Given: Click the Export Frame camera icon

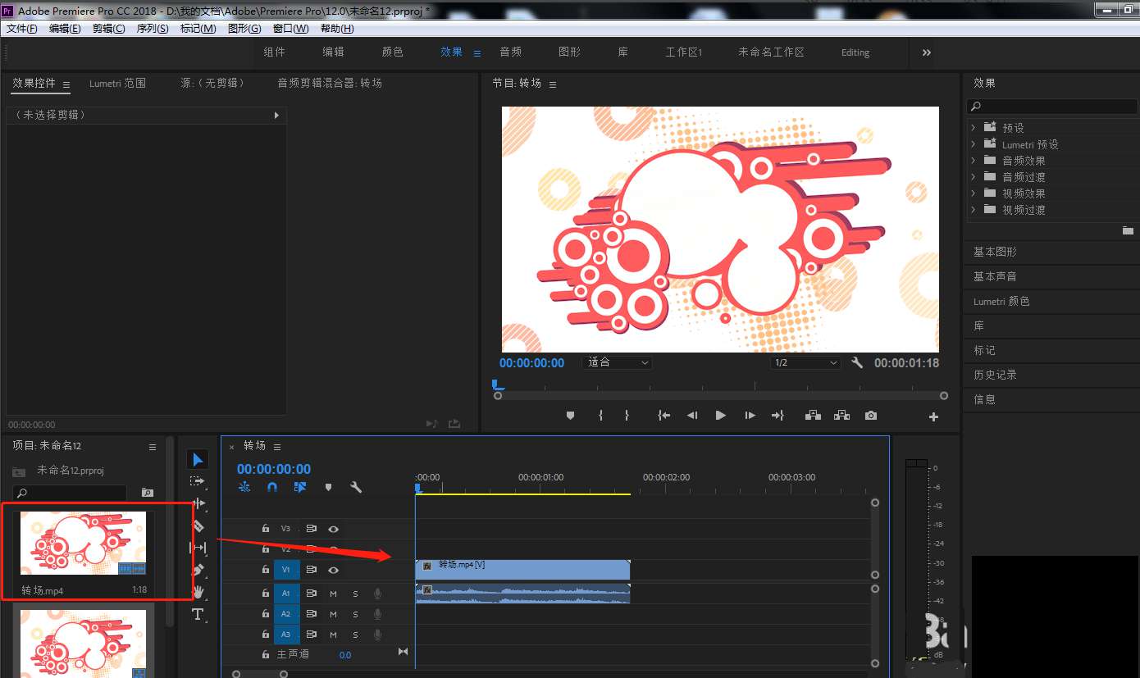Looking at the screenshot, I should click(x=871, y=416).
